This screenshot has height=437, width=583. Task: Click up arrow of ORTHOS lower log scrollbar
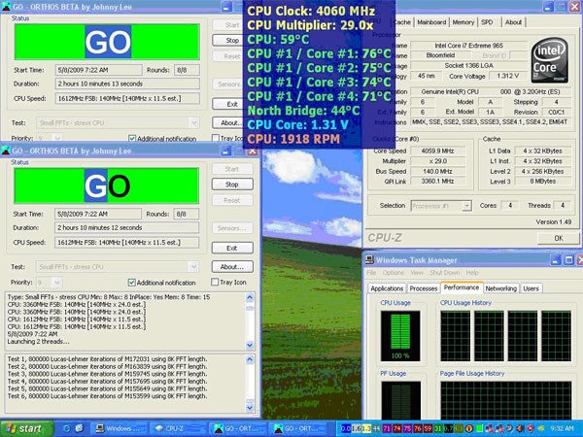pyautogui.click(x=250, y=359)
